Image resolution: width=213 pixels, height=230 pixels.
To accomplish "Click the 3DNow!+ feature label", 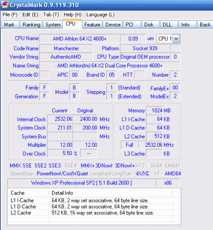I will pos(125,166).
